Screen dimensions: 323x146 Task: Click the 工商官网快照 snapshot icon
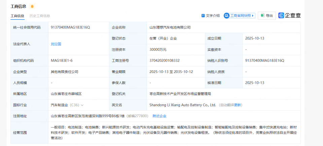point(226,16)
